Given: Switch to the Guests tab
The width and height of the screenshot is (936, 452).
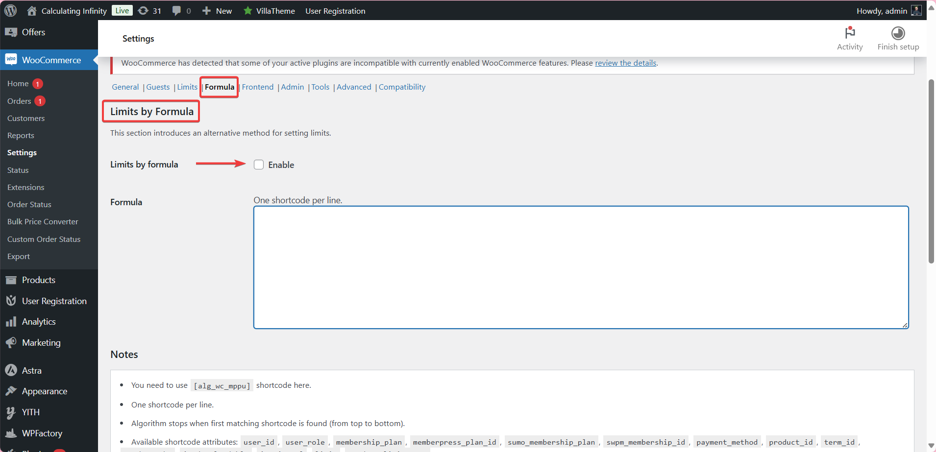Looking at the screenshot, I should (158, 87).
